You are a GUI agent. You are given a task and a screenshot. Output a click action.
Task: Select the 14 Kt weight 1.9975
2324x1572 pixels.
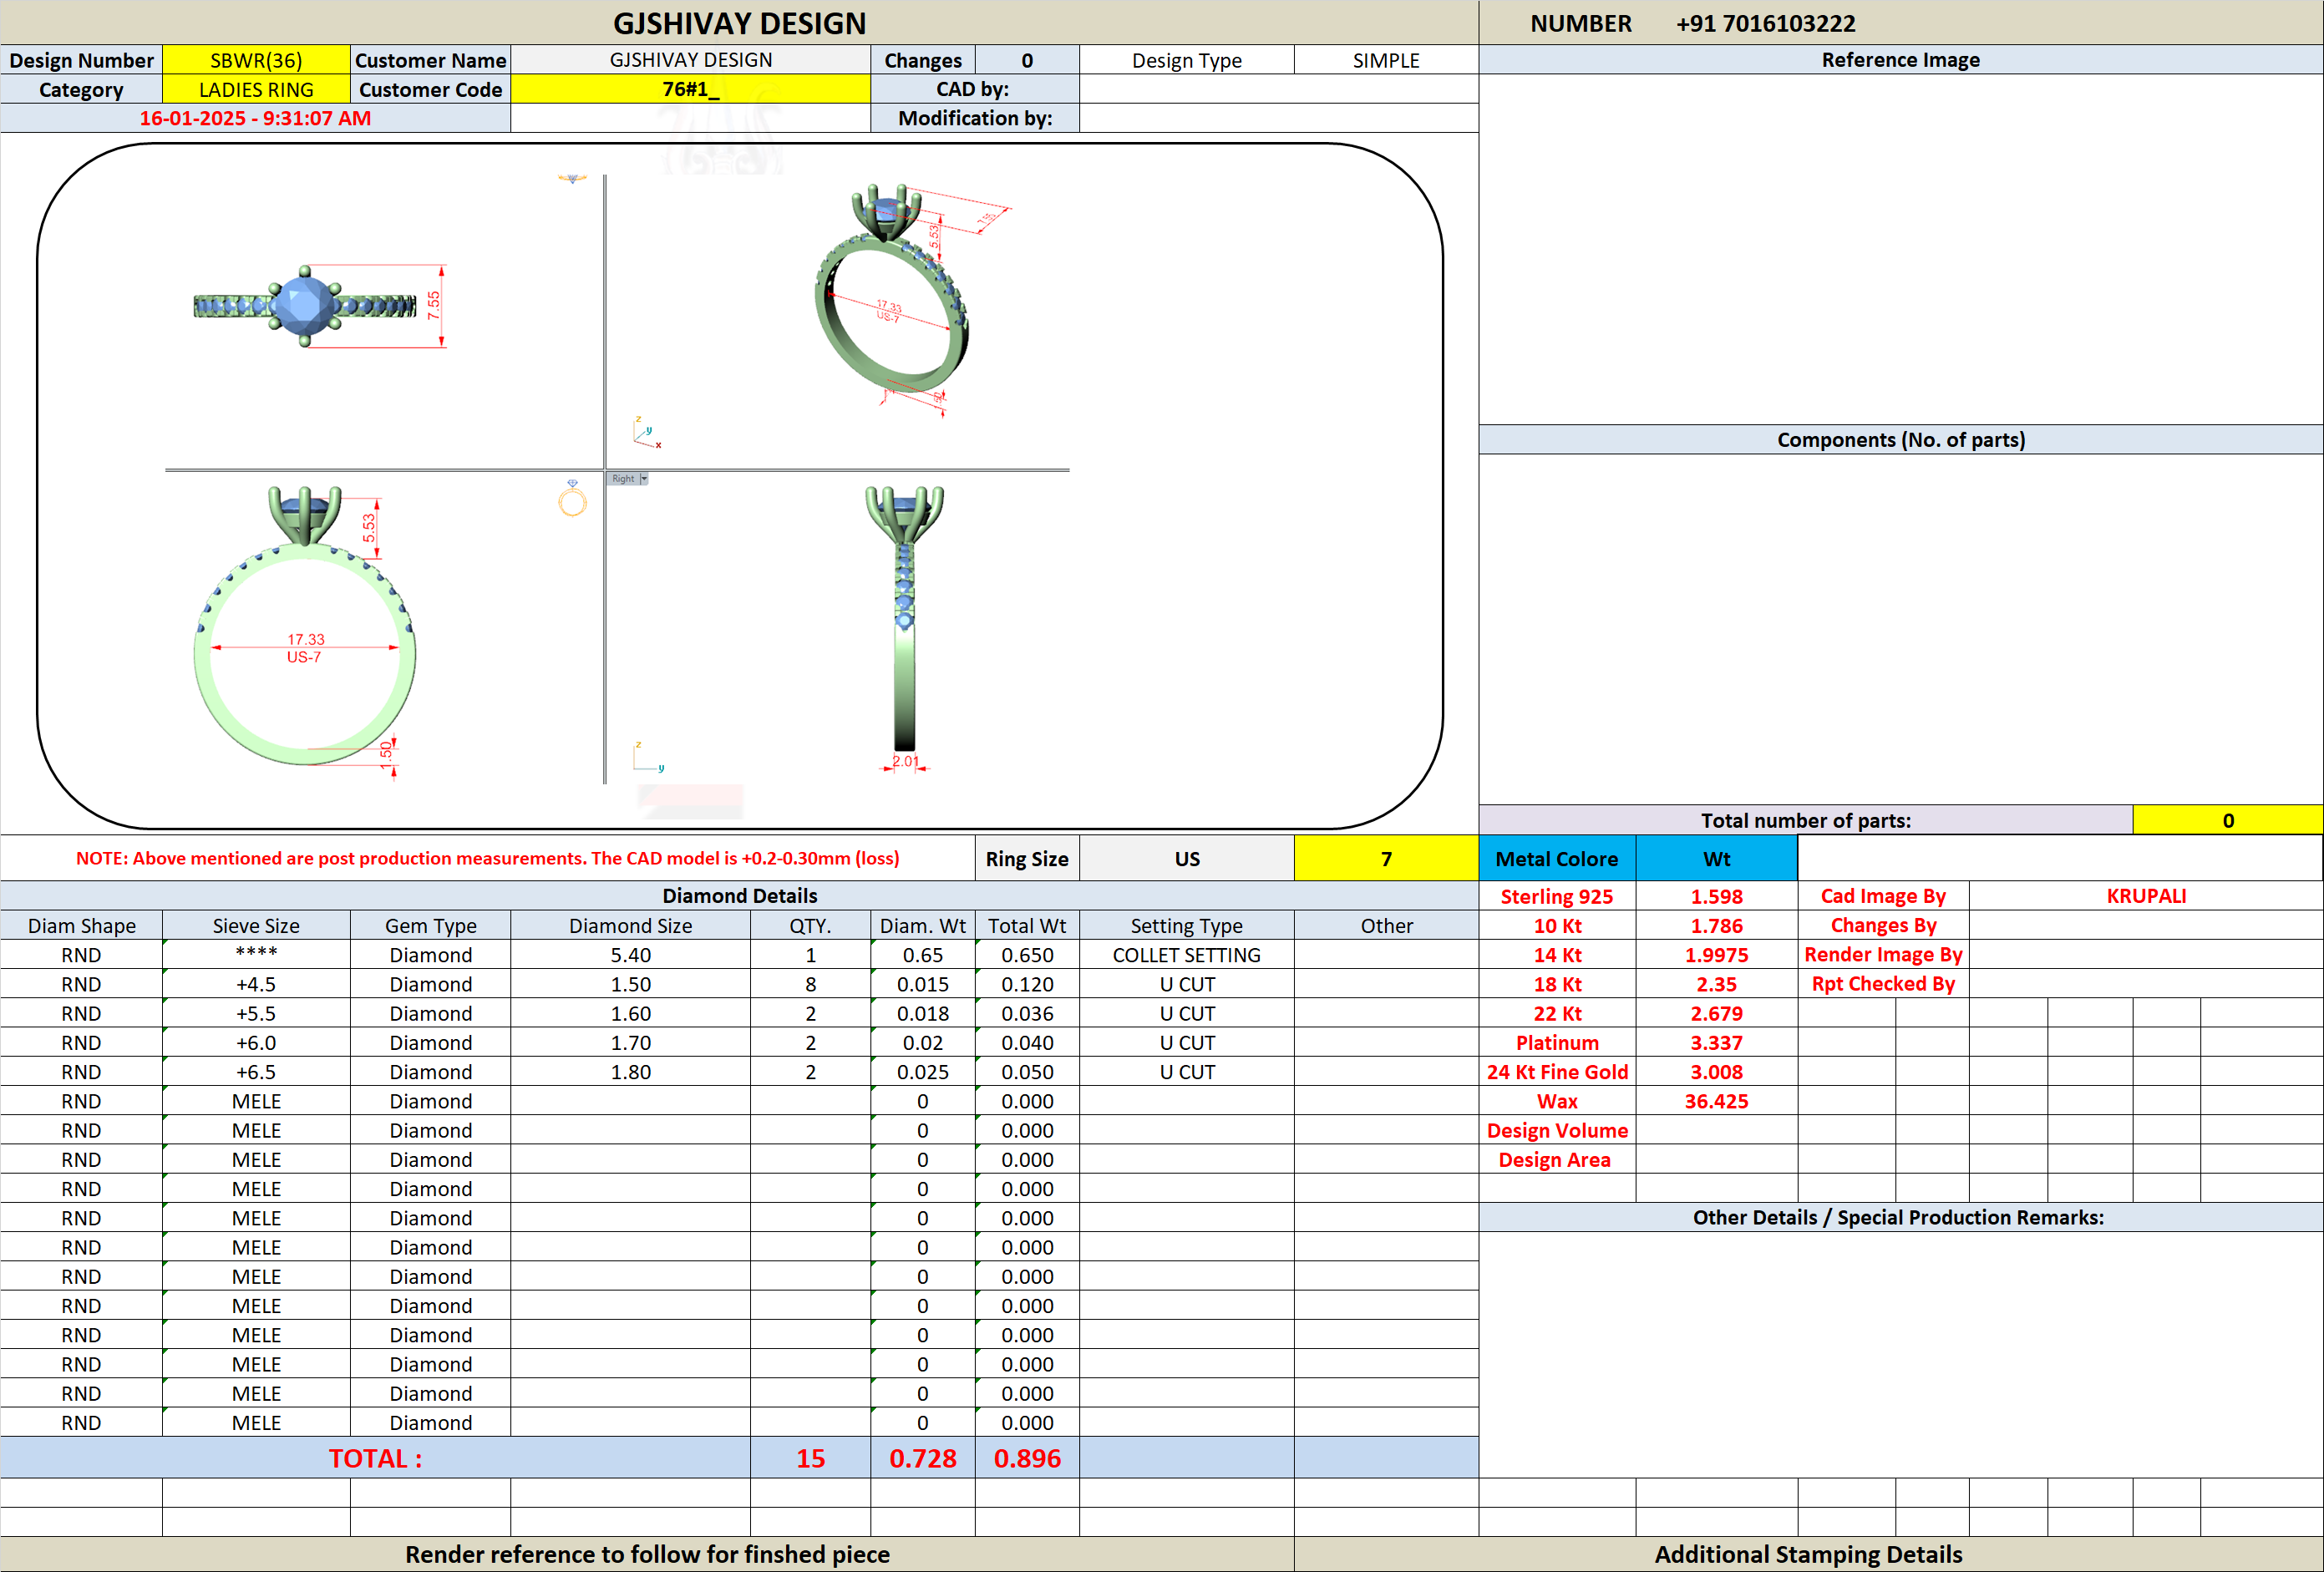click(x=1717, y=955)
